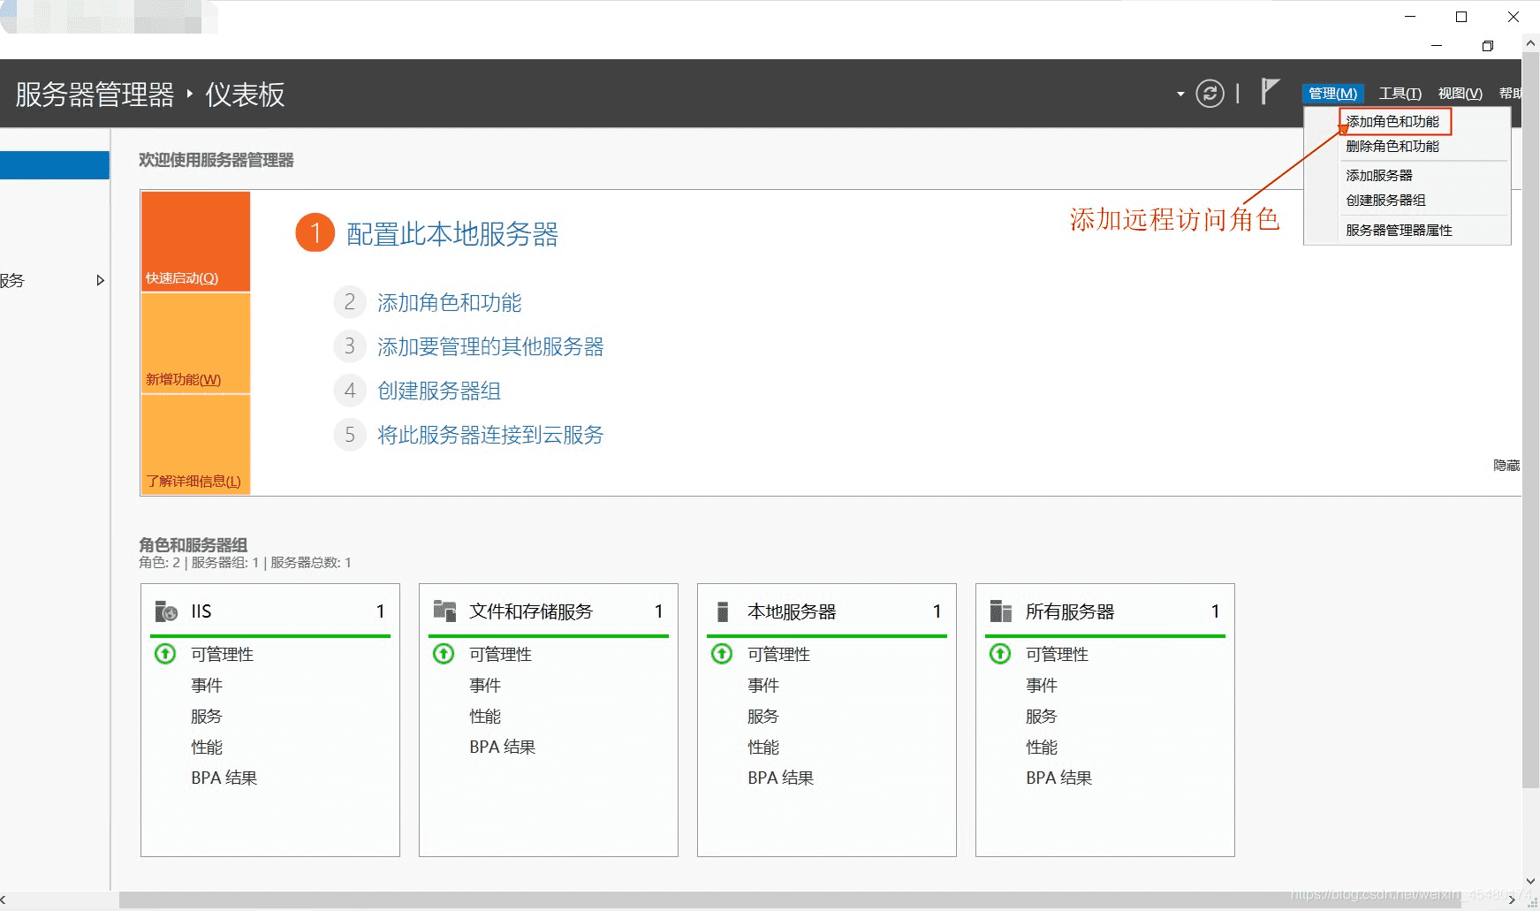Choose 服务器管理器属性 from the Manage menu
1540x911 pixels.
[1400, 230]
